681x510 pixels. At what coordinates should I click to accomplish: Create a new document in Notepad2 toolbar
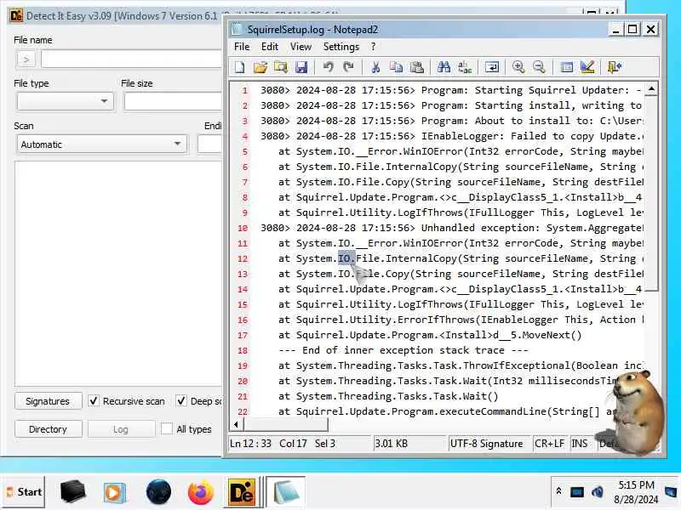click(240, 67)
